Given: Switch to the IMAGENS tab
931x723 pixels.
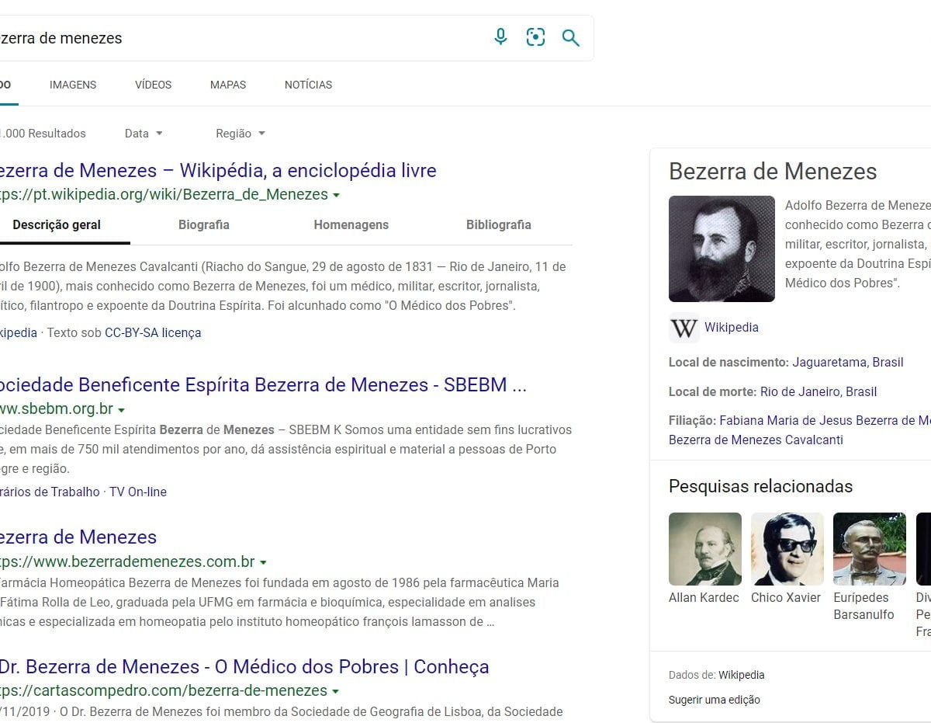Looking at the screenshot, I should click(x=73, y=85).
